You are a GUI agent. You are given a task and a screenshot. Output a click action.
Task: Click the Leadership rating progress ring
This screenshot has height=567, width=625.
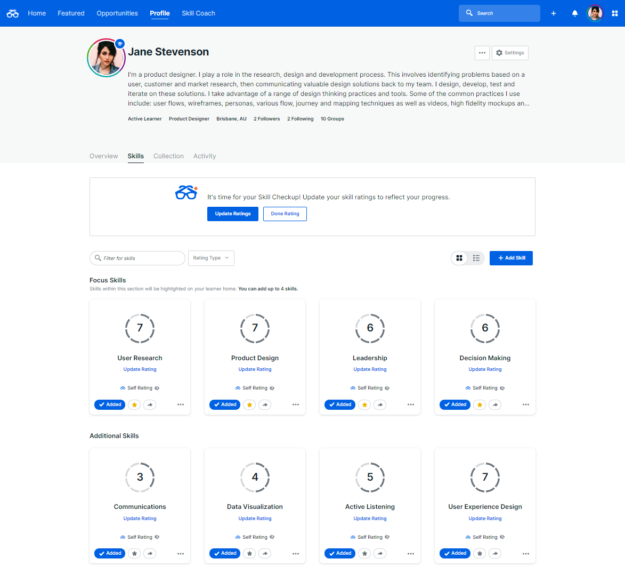click(370, 328)
